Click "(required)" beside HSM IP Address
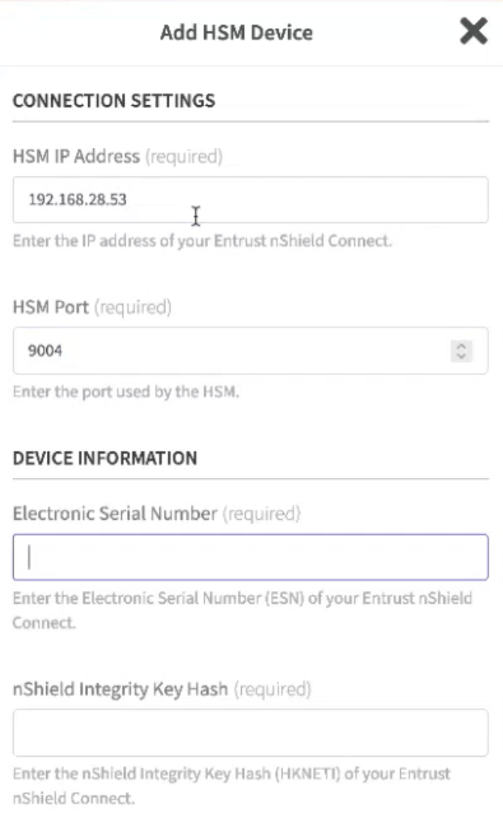Screen dimensions: 503x836 [x=184, y=156]
